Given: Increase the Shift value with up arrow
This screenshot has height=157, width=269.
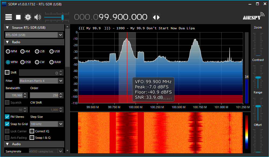Looking at the screenshot, I should 61,71.
